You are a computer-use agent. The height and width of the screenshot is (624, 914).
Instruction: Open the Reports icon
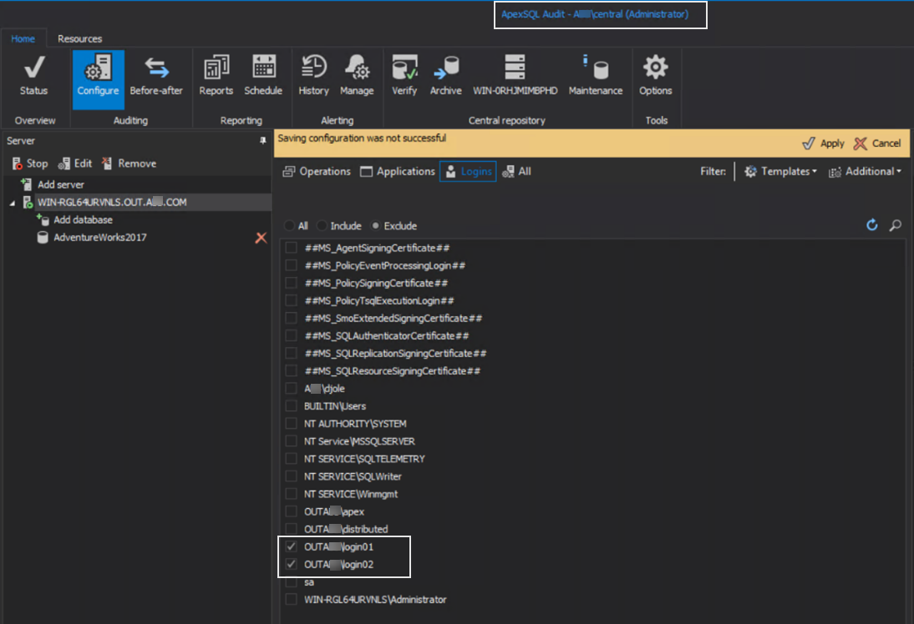click(x=216, y=76)
